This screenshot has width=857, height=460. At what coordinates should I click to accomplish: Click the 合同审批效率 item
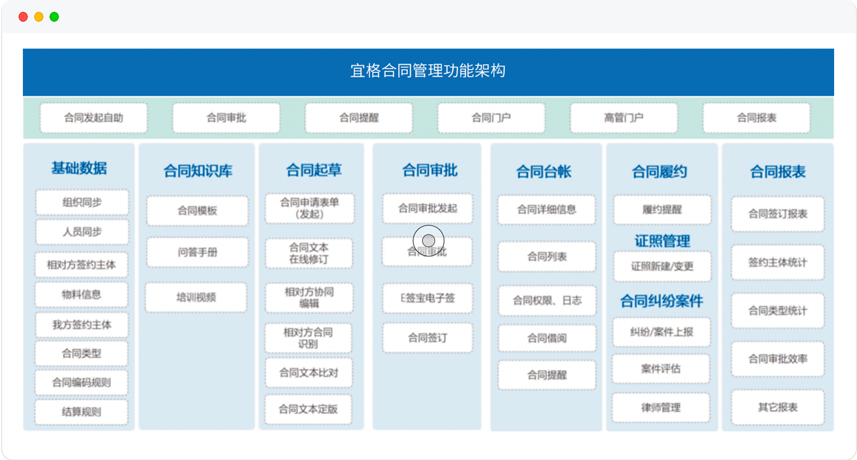point(778,359)
